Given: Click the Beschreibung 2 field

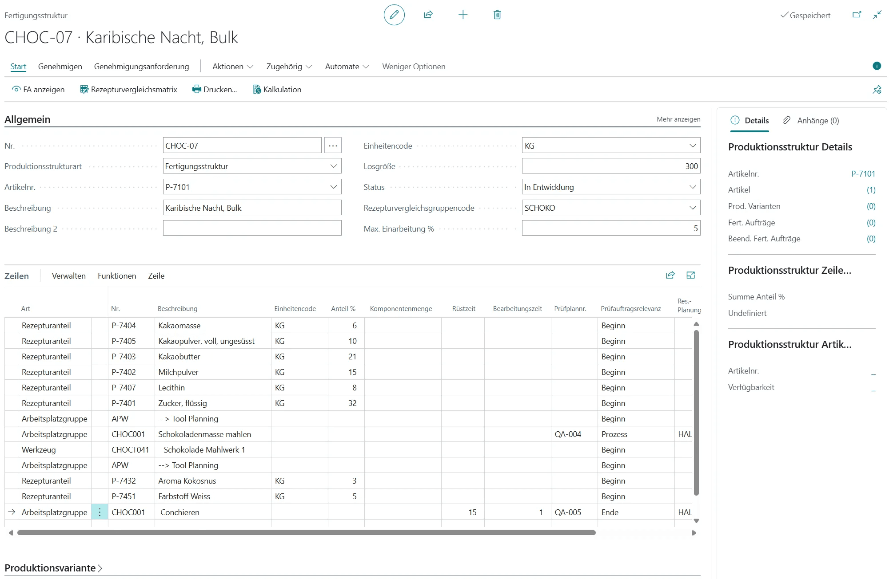Looking at the screenshot, I should click(252, 228).
